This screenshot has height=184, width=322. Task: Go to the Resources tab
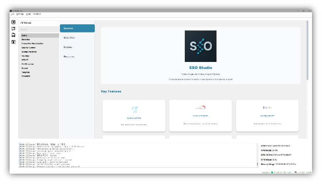click(x=69, y=56)
